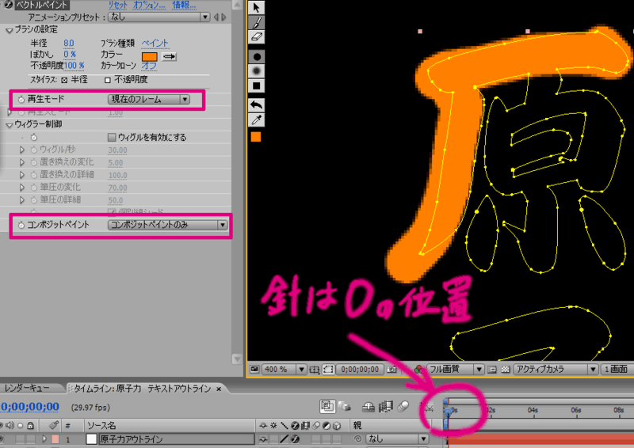
Task: Click the effect panel scrollbar down arrow
Action: tap(237, 359)
